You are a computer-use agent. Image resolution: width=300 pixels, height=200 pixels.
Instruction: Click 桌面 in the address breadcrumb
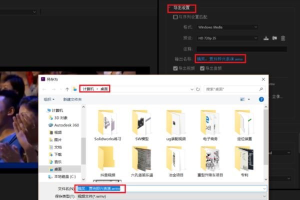tap(104, 89)
